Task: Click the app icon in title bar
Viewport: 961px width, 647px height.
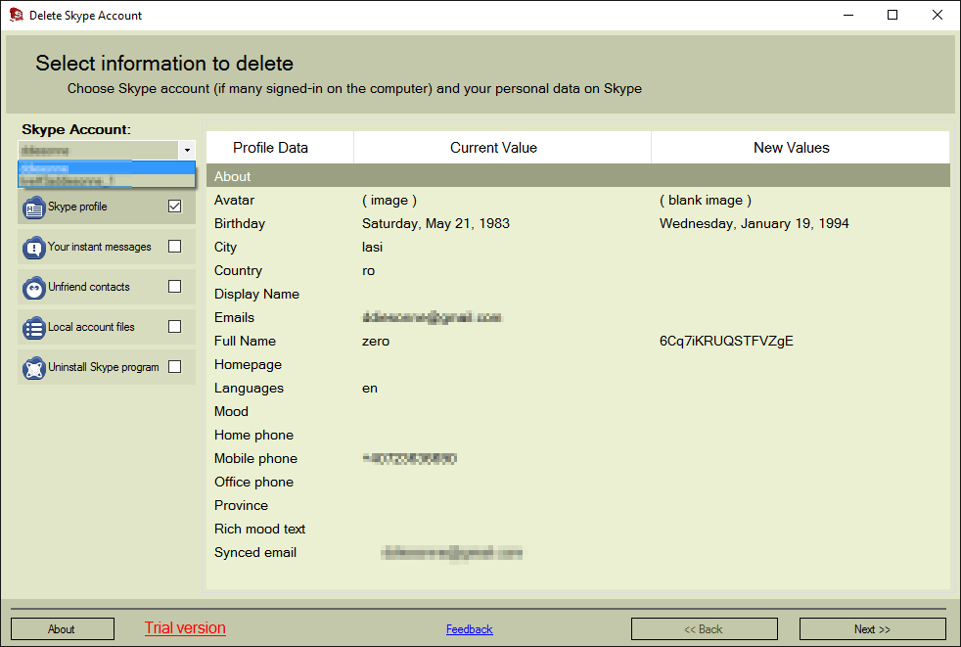Action: coord(16,15)
